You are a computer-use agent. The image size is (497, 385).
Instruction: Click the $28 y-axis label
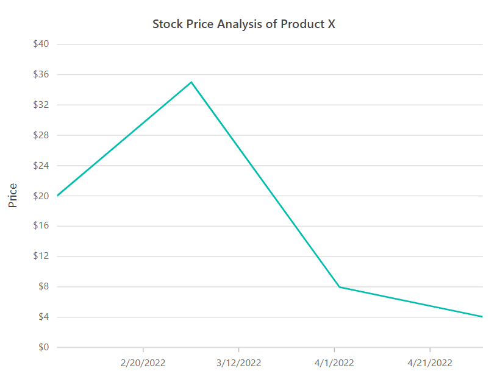pos(41,135)
